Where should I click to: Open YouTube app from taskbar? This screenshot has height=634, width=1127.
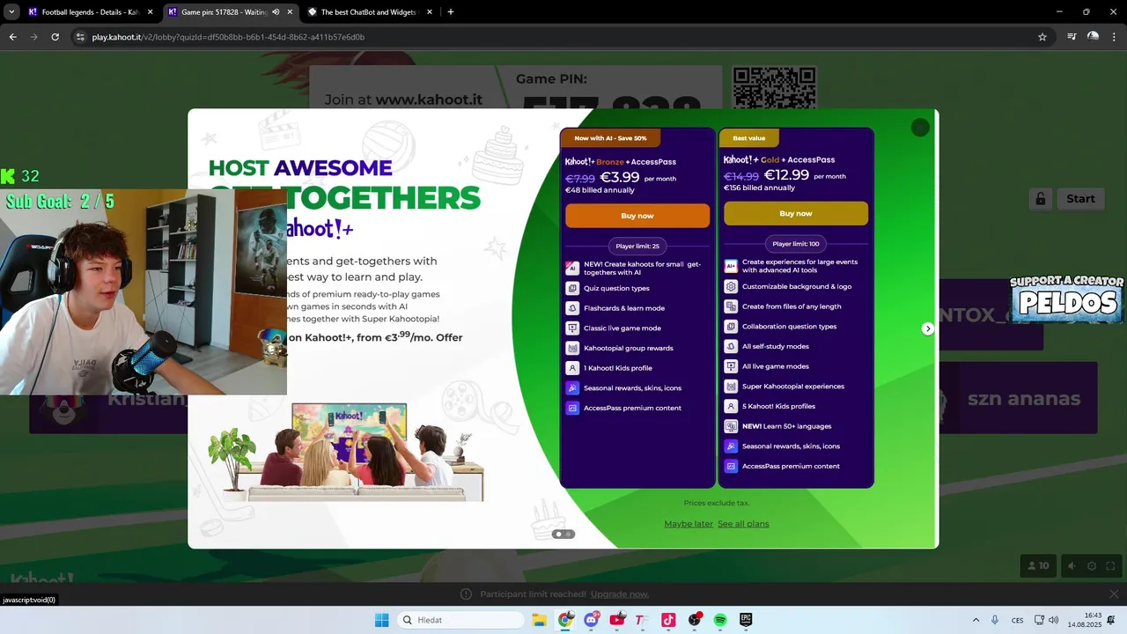coord(616,620)
